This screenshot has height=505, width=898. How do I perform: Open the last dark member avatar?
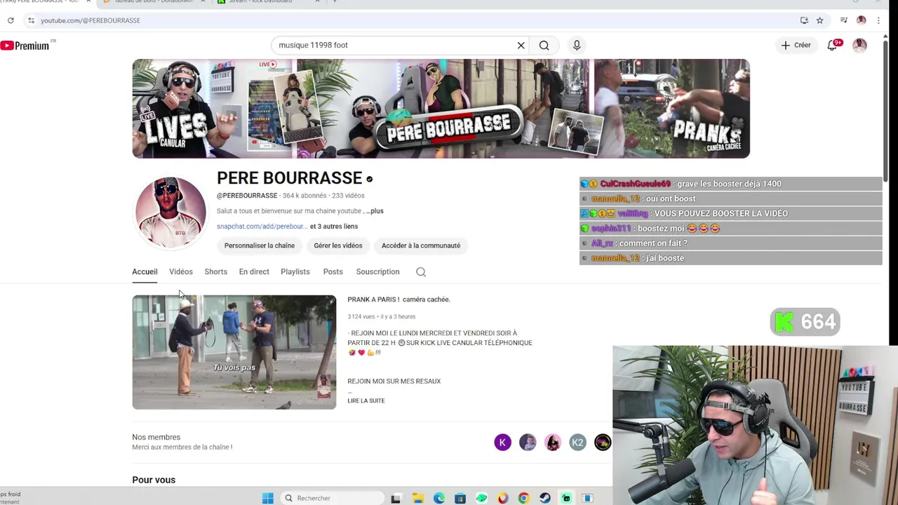click(603, 442)
